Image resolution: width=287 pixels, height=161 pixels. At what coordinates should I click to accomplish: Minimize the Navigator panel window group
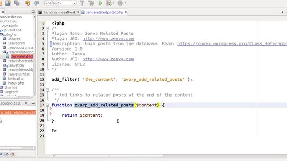pos(33,103)
